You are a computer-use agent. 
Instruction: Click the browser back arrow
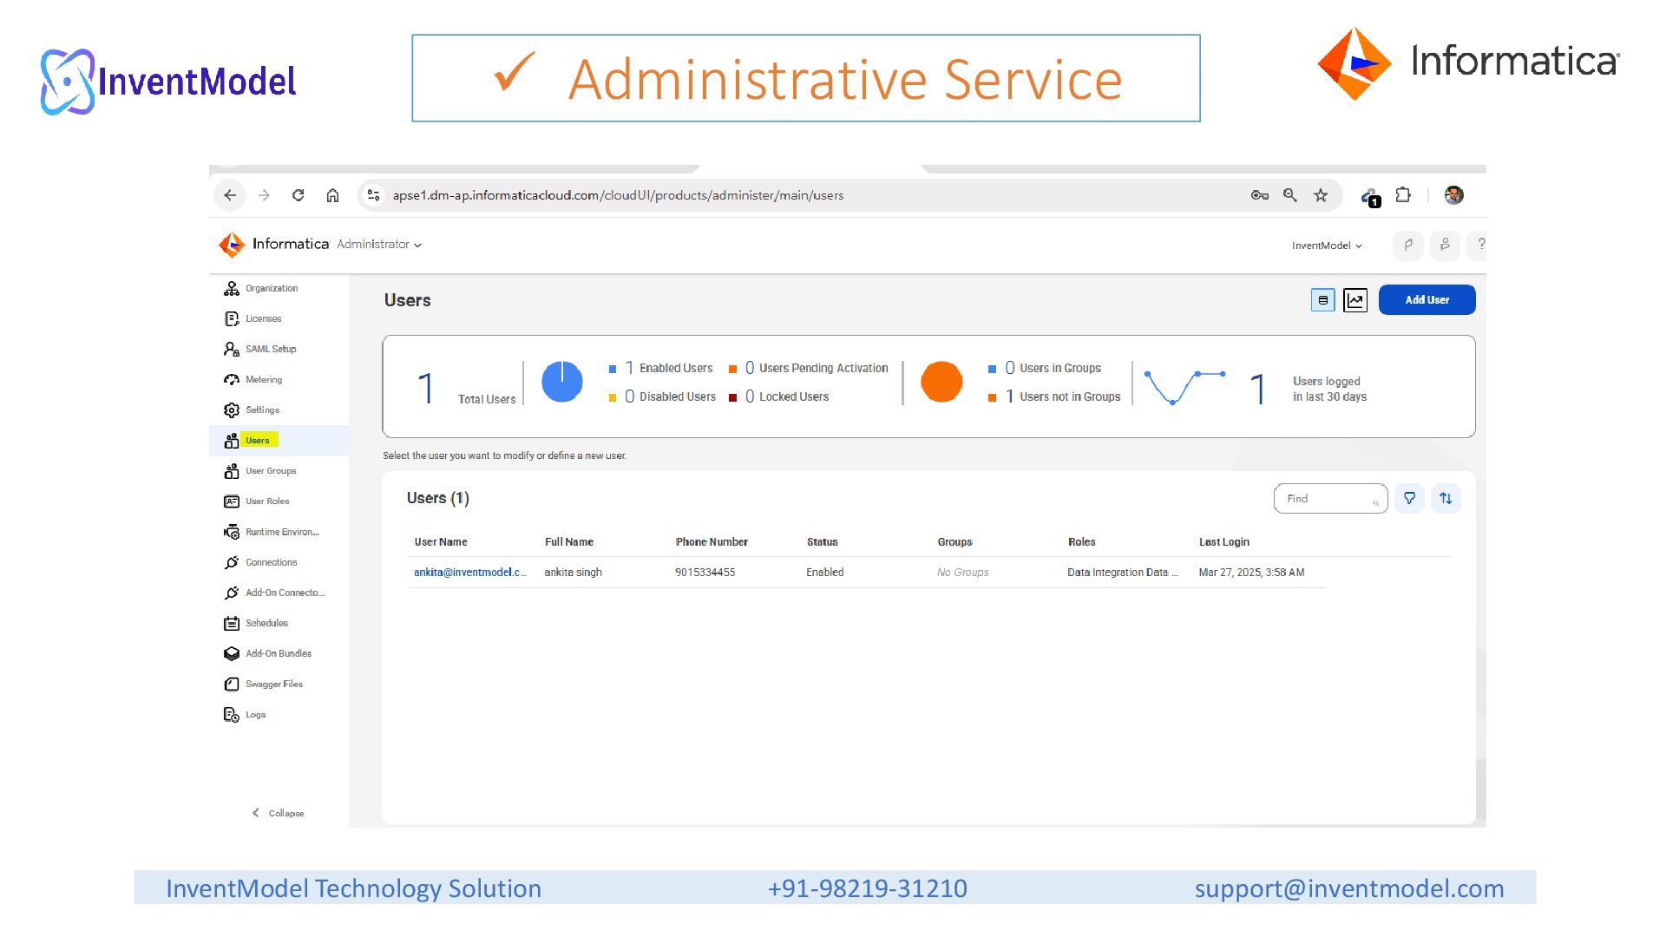(x=230, y=195)
